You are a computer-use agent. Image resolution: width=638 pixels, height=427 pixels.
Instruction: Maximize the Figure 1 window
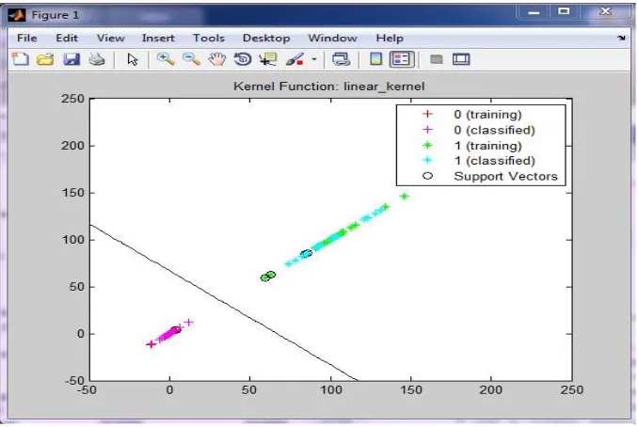564,12
